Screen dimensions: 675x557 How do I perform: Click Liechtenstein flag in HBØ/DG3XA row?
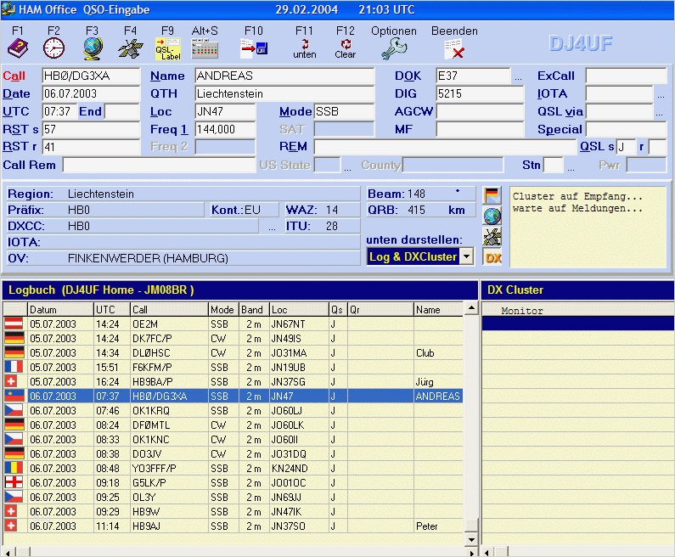click(14, 396)
